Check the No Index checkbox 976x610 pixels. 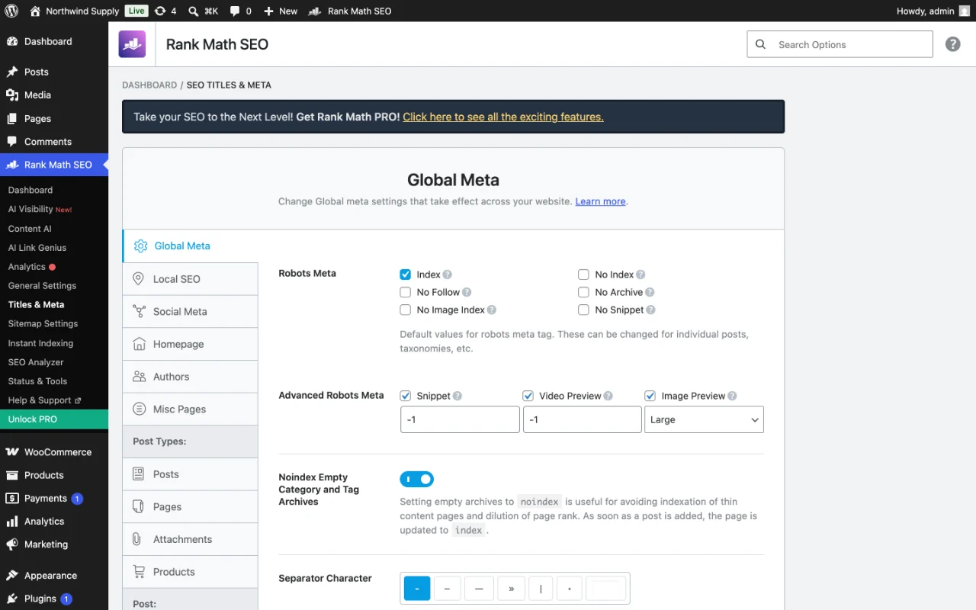(583, 274)
